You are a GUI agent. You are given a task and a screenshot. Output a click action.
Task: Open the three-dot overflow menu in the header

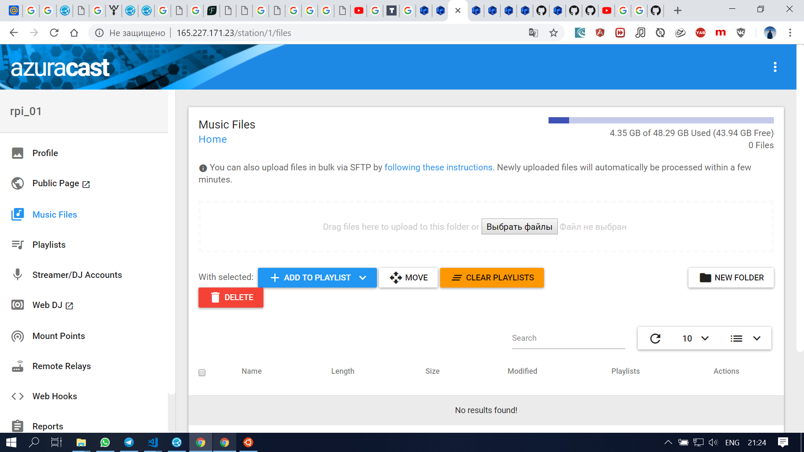(775, 67)
